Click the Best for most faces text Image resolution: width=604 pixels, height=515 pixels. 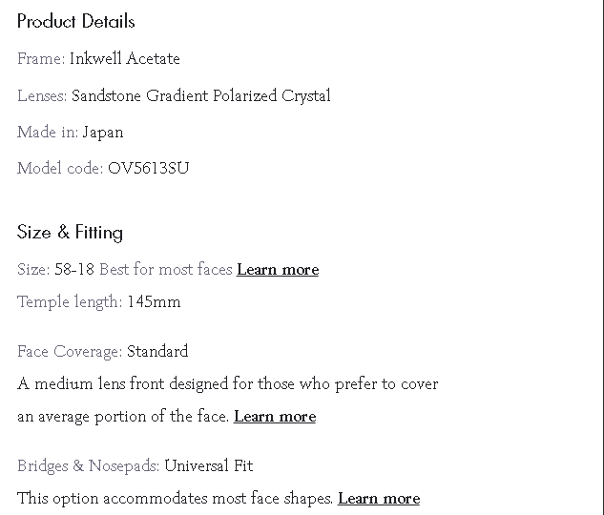coord(166,270)
